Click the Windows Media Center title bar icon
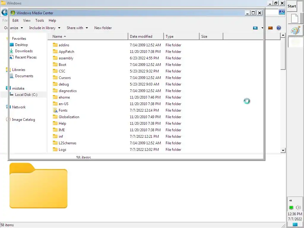This screenshot has height=228, width=304. (13, 13)
